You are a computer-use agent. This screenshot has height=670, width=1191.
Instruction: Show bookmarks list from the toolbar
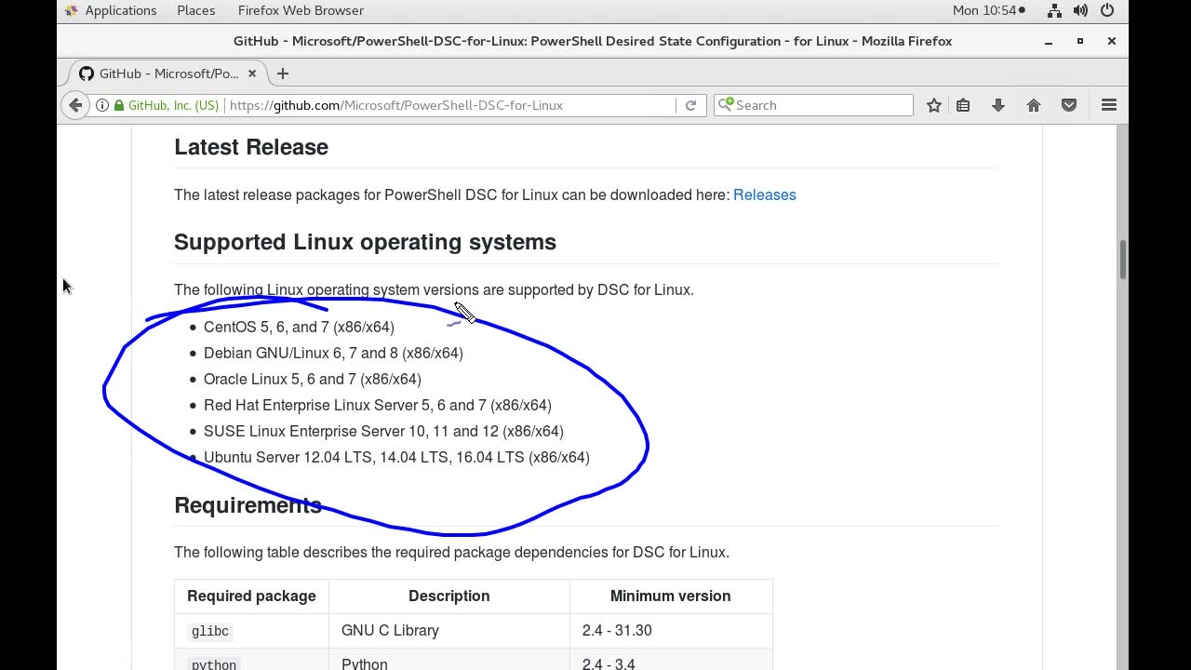click(963, 105)
